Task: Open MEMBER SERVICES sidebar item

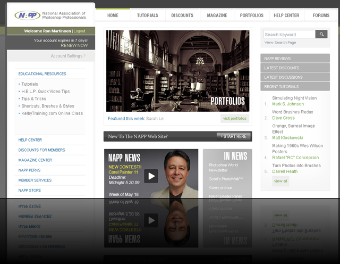Action: tap(35, 180)
